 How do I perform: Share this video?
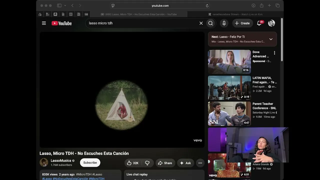click(165, 163)
